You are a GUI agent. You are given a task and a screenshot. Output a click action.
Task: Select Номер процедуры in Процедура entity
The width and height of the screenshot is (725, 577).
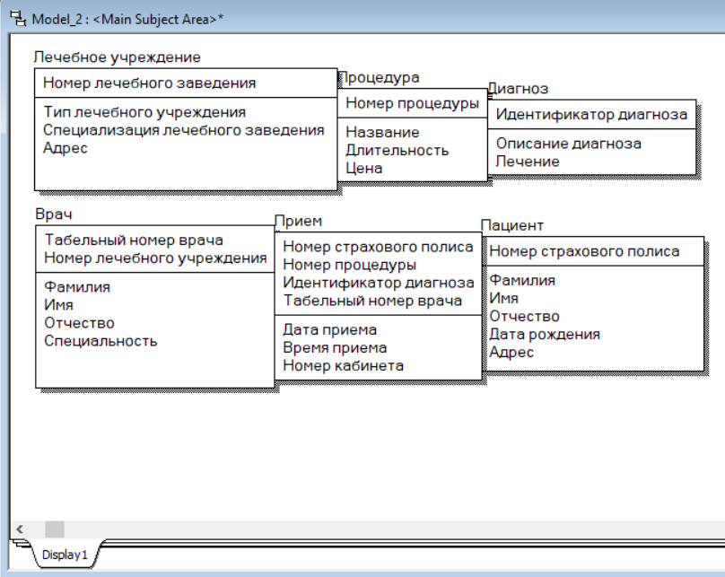coord(412,103)
